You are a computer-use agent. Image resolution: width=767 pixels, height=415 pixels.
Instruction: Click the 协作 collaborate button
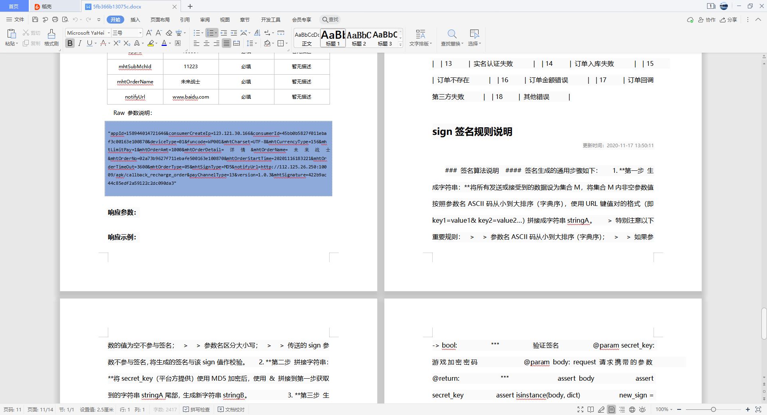point(707,20)
